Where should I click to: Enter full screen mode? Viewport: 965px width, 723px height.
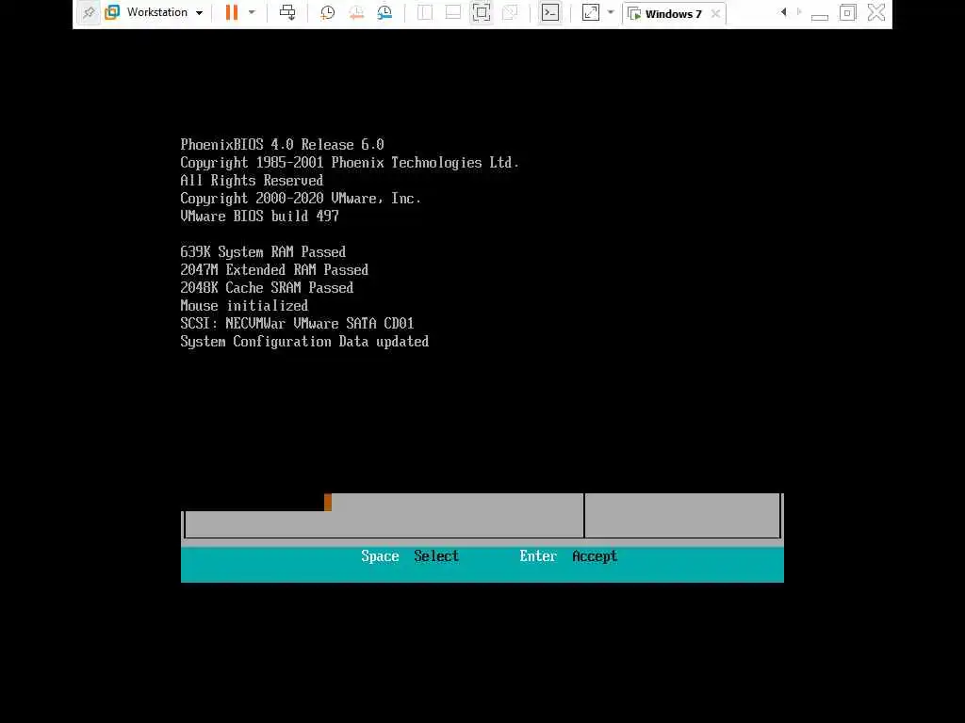(482, 12)
